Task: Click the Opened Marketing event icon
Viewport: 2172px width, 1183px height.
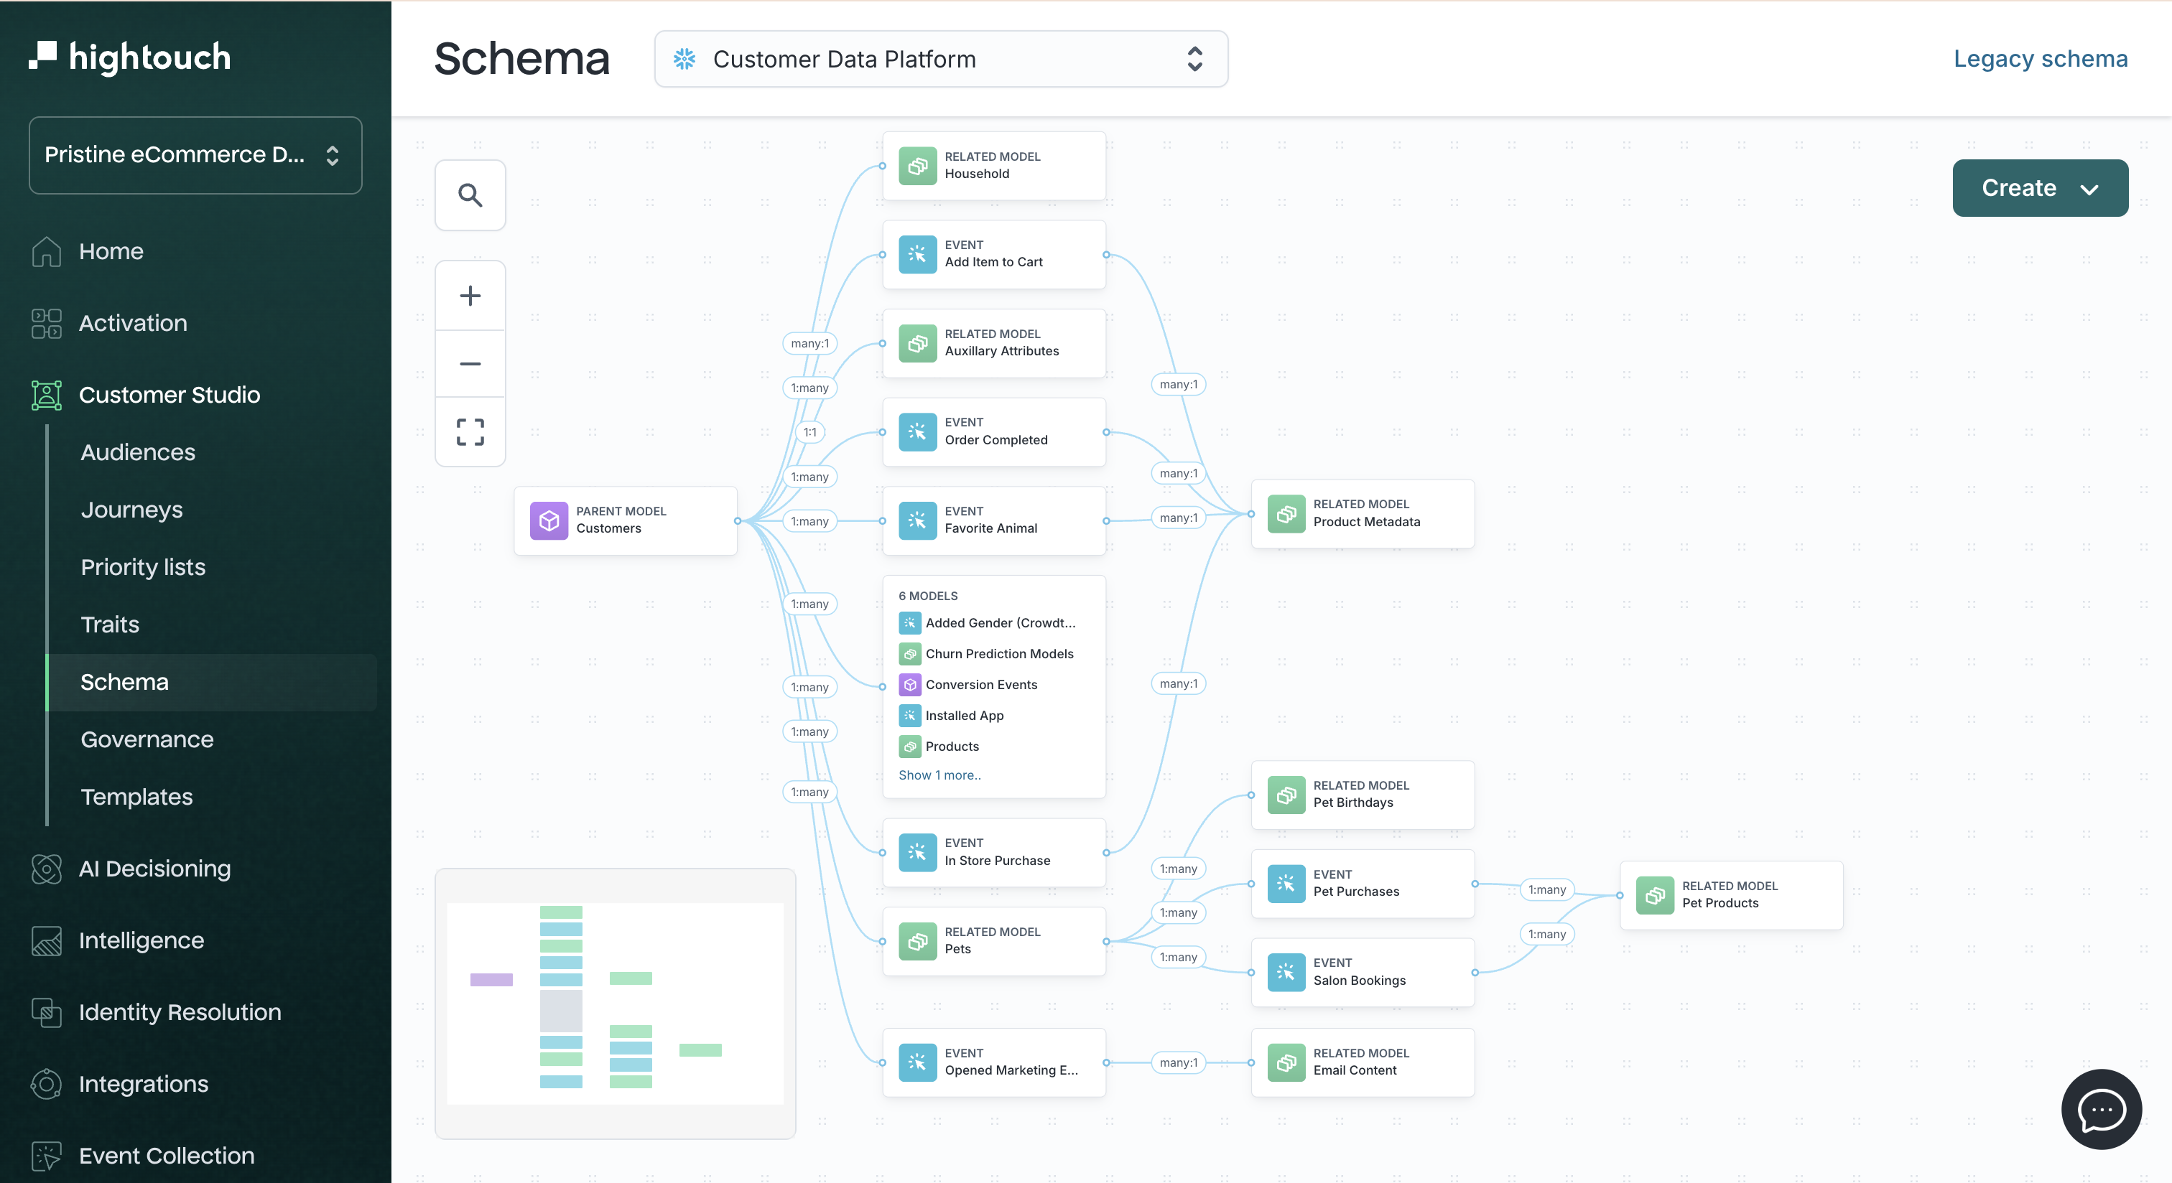Action: [x=917, y=1062]
